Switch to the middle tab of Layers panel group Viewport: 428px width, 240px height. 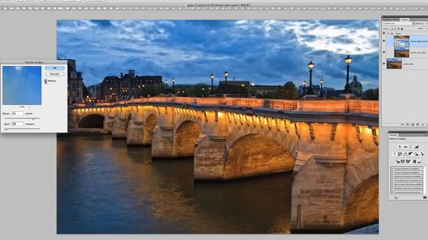coord(396,19)
